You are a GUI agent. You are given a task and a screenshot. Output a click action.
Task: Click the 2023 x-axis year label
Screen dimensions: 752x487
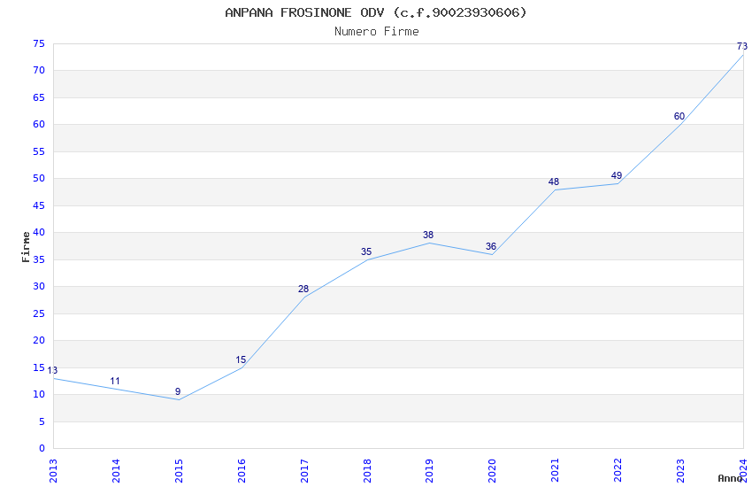[681, 471]
